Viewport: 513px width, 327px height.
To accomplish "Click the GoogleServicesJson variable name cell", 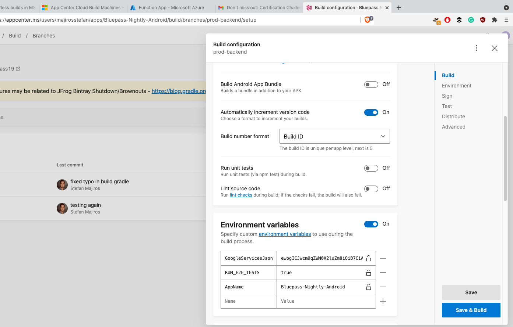I will click(249, 258).
